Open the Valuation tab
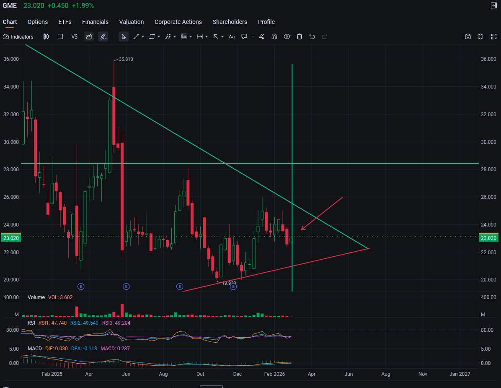The image size is (501, 388). (131, 22)
